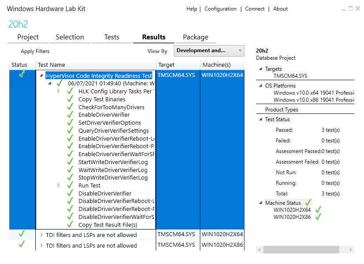Click checkmark next to Copy Test Binaries
This screenshot has height=264, width=364.
70,99
